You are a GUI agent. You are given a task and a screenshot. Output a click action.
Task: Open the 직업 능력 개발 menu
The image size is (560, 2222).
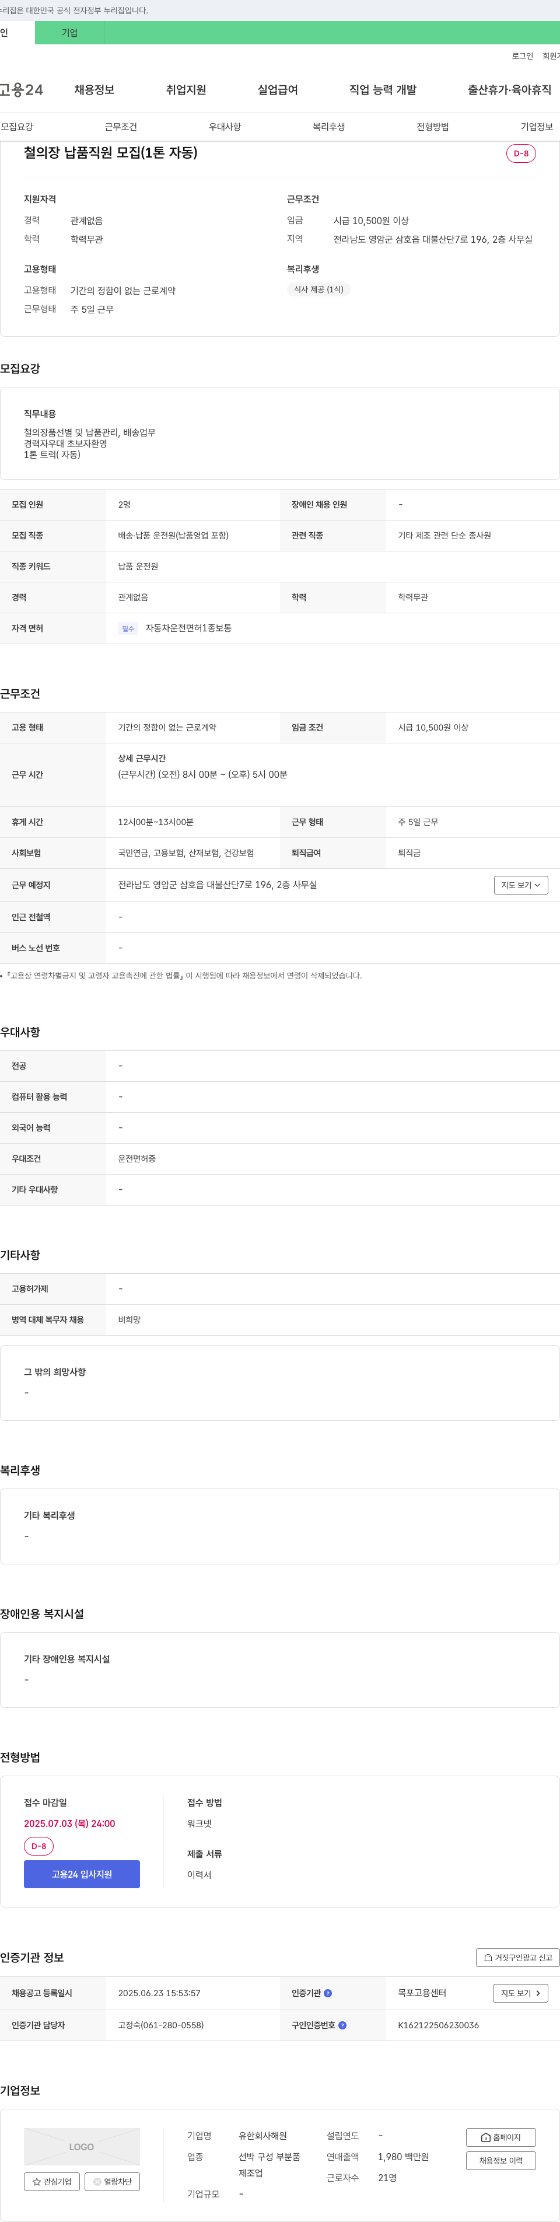(x=382, y=90)
